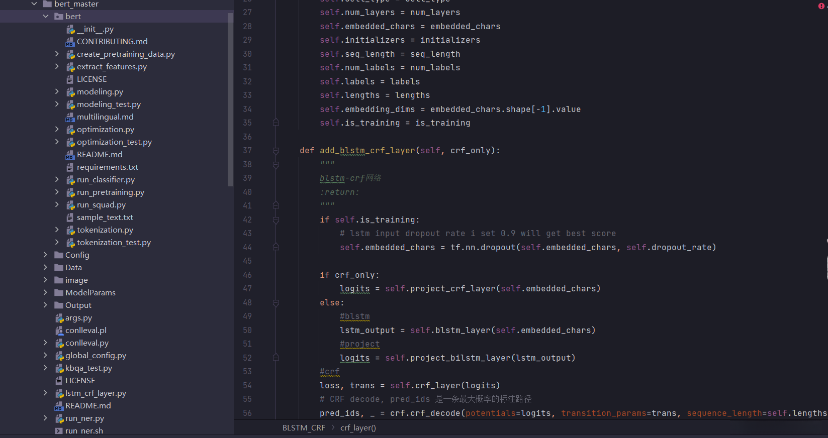The image size is (828, 438).
Task: Click the requirements.txt text file icon
Action: click(x=70, y=167)
